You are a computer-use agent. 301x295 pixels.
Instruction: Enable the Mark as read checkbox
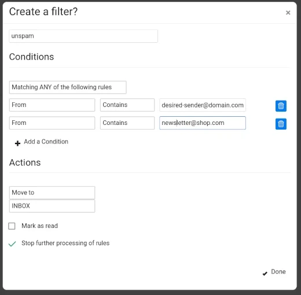coord(12,226)
